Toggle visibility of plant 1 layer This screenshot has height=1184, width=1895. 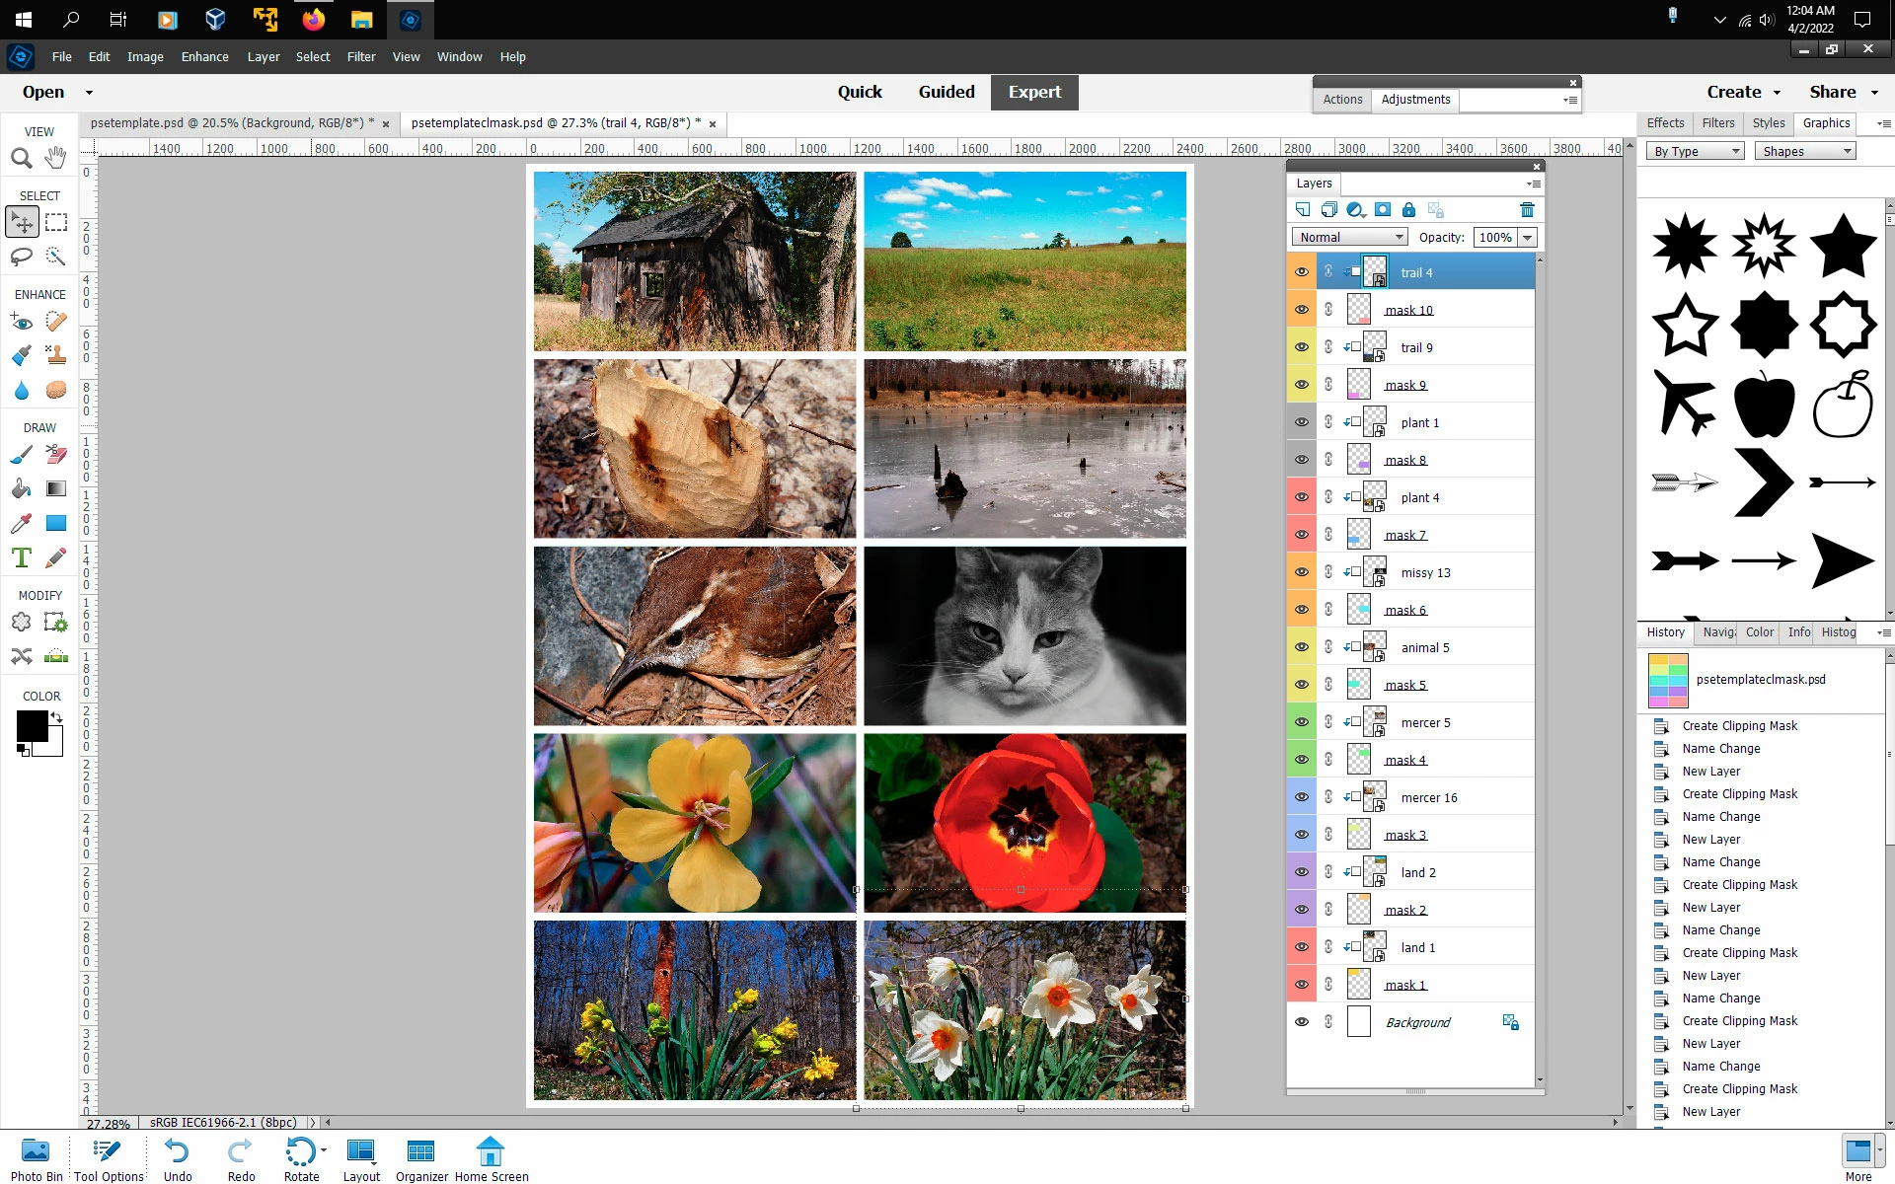(x=1302, y=422)
